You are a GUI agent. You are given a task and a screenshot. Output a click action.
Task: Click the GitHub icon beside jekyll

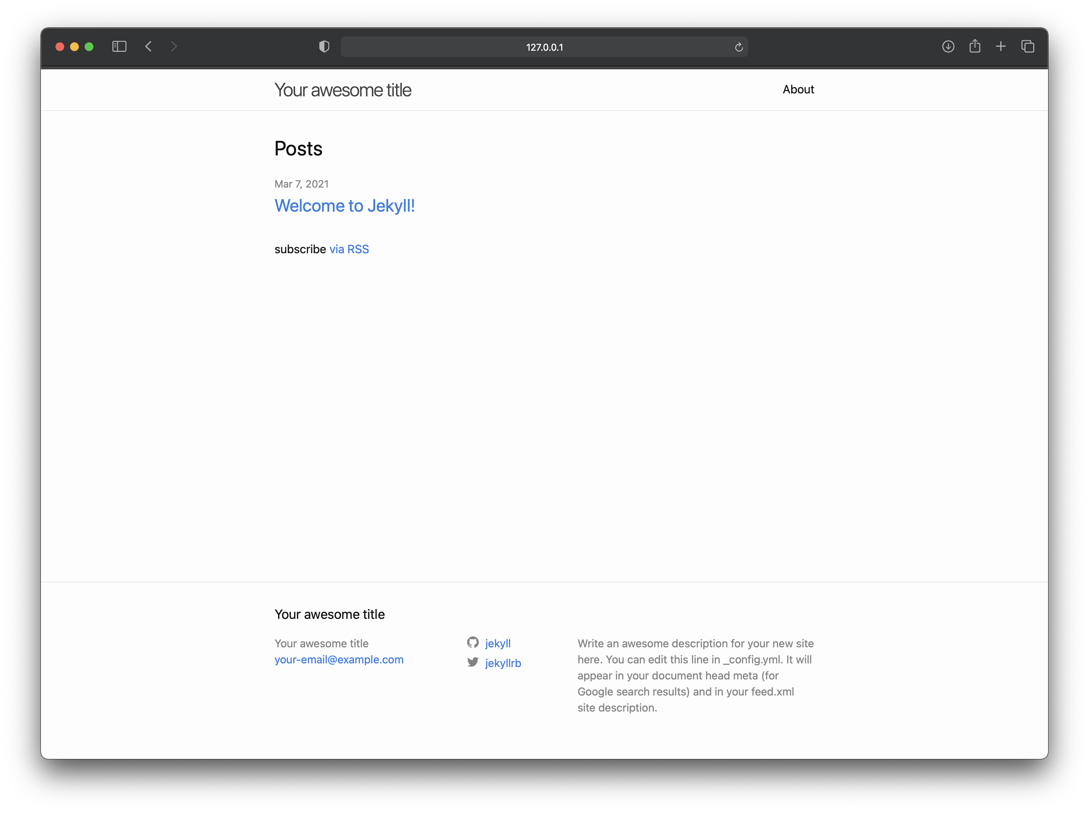pyautogui.click(x=473, y=642)
